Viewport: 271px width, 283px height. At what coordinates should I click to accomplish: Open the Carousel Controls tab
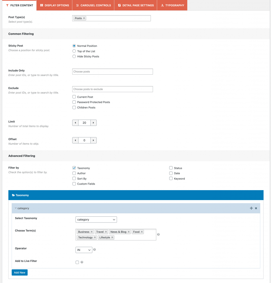(93, 5)
